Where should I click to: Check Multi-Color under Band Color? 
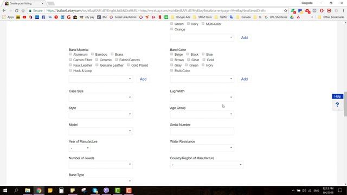(x=172, y=70)
